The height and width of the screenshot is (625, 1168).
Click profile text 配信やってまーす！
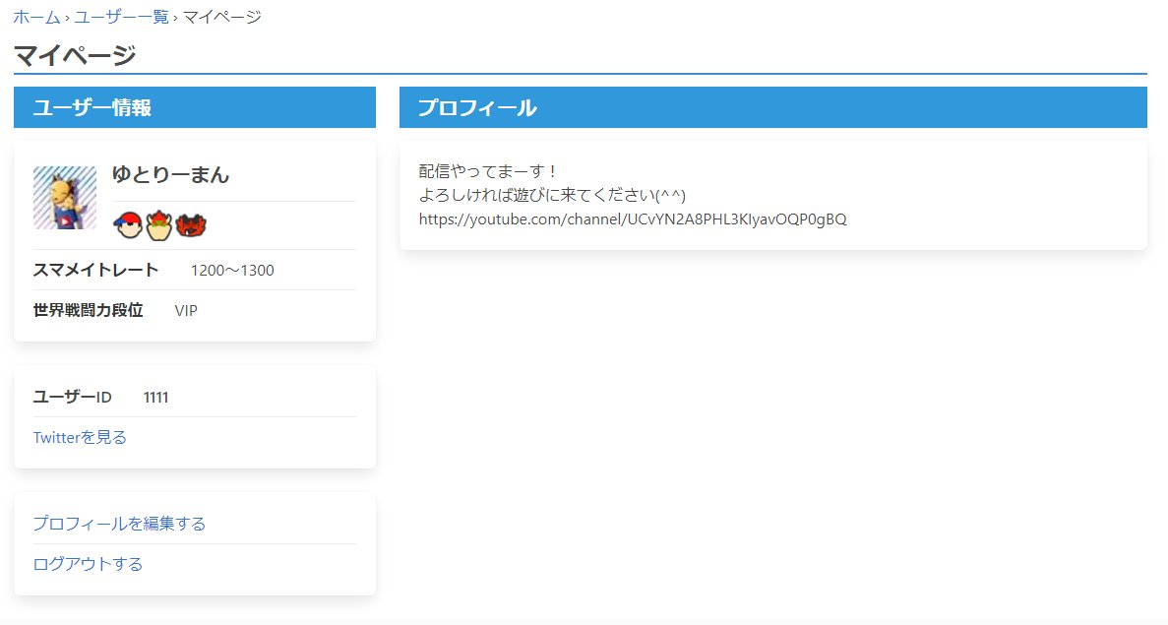pos(489,171)
